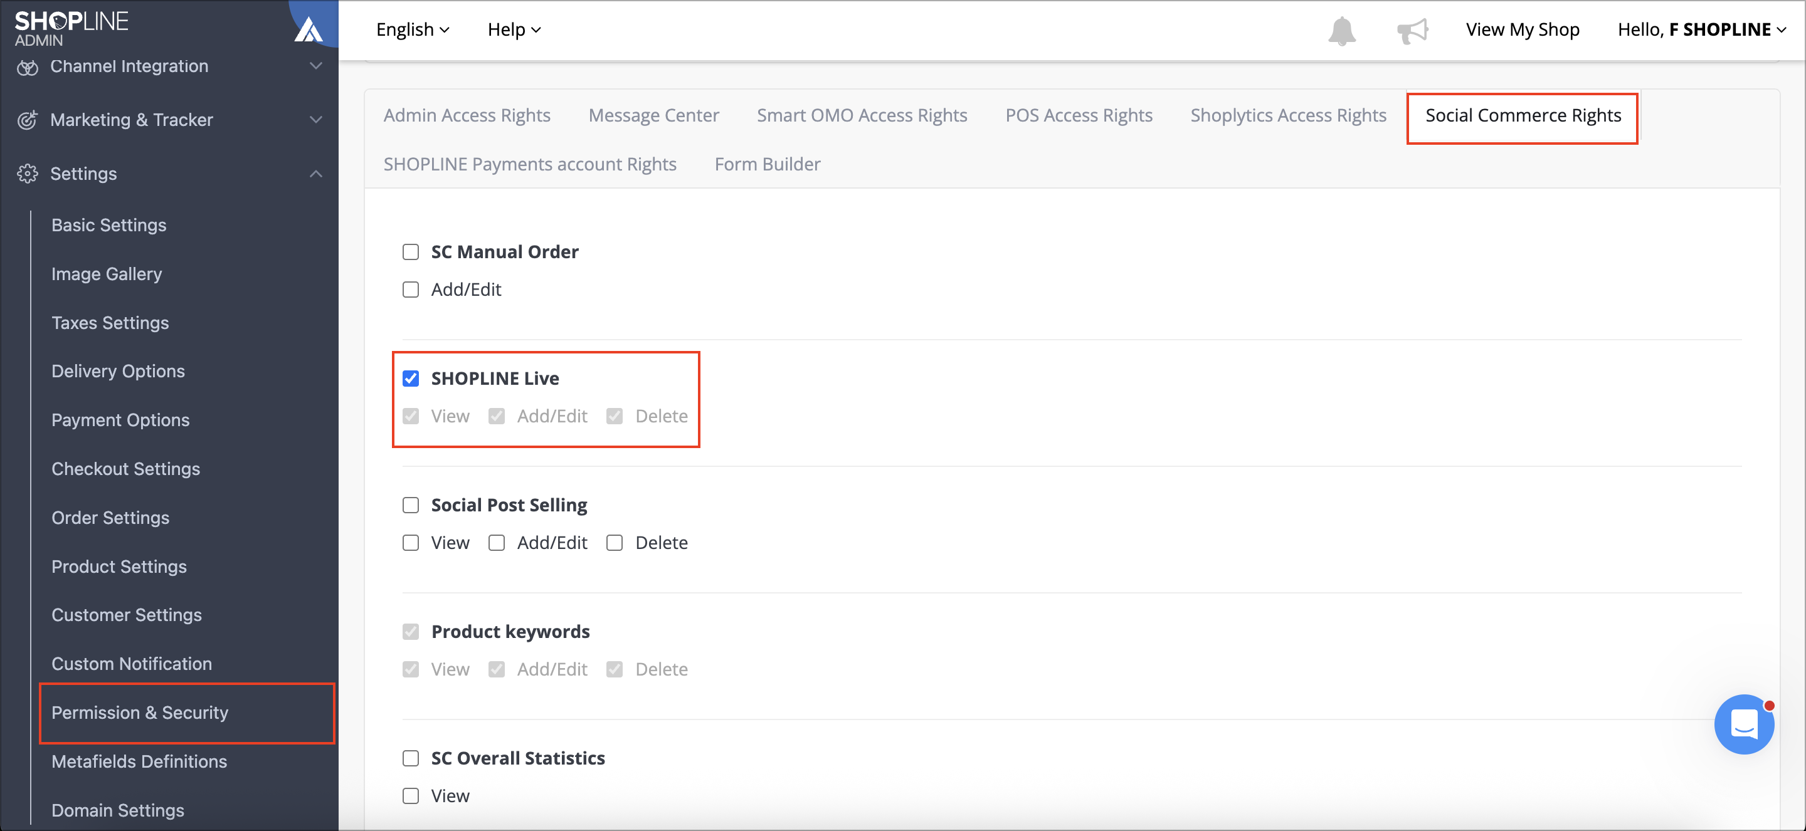Viewport: 1806px width, 831px height.
Task: Click the Marketing & Tracker target icon
Action: (x=28, y=120)
